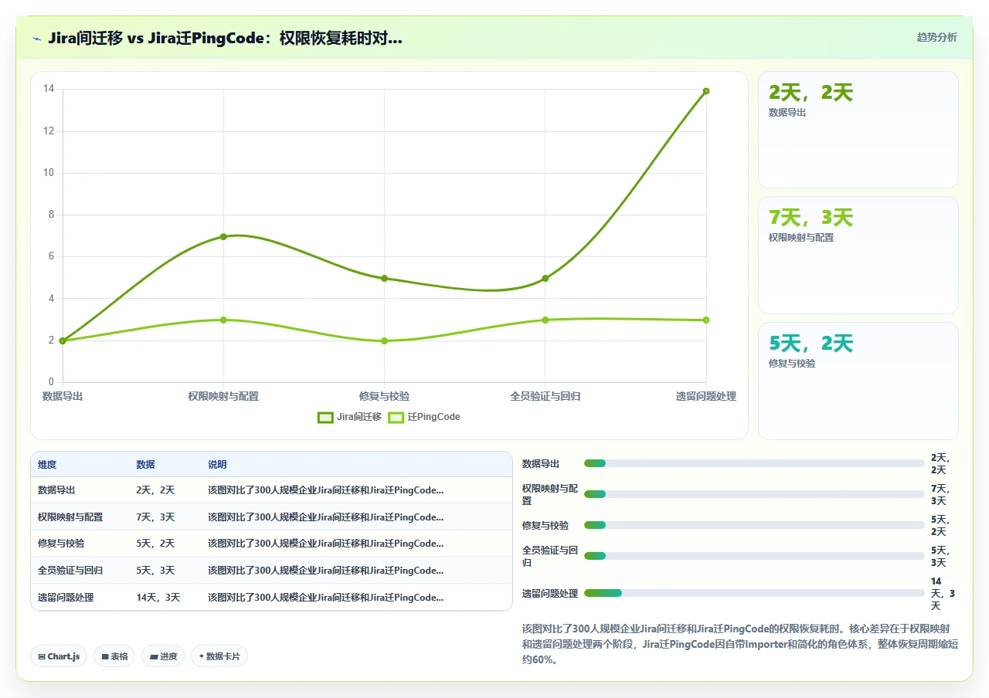The width and height of the screenshot is (989, 698).
Task: Toggle the 迁PingCode legend series
Action: pos(423,417)
